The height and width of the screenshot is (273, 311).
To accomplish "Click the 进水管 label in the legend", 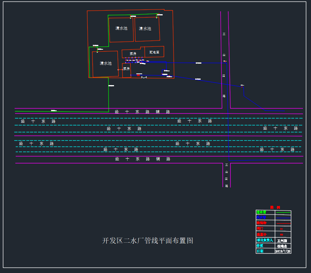I will (261, 212).
